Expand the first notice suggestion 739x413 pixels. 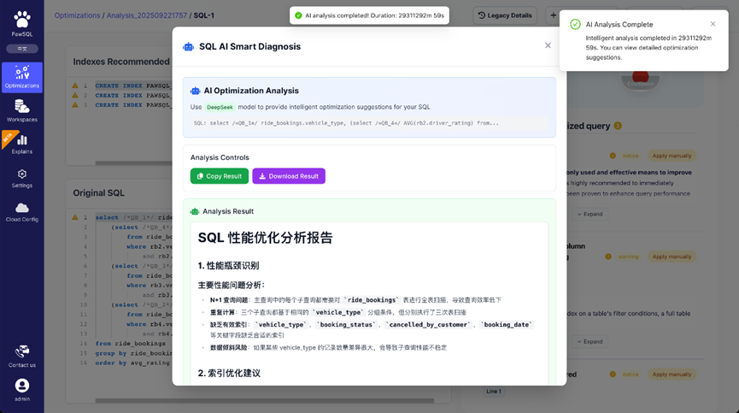coord(589,214)
